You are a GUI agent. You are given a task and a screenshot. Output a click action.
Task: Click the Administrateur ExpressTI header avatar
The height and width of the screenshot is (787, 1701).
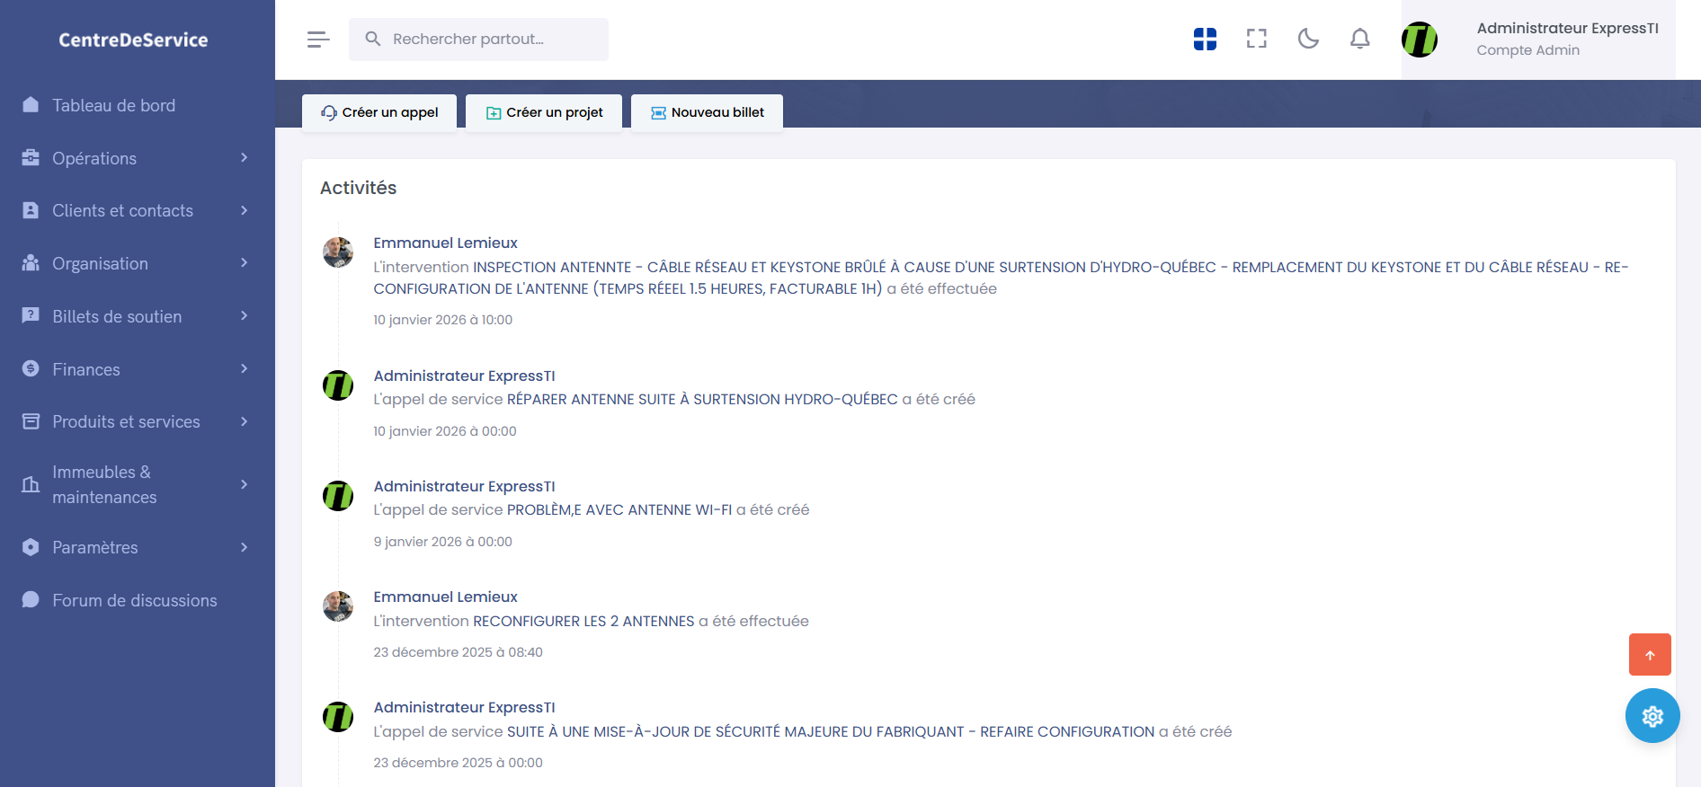[x=1420, y=40]
